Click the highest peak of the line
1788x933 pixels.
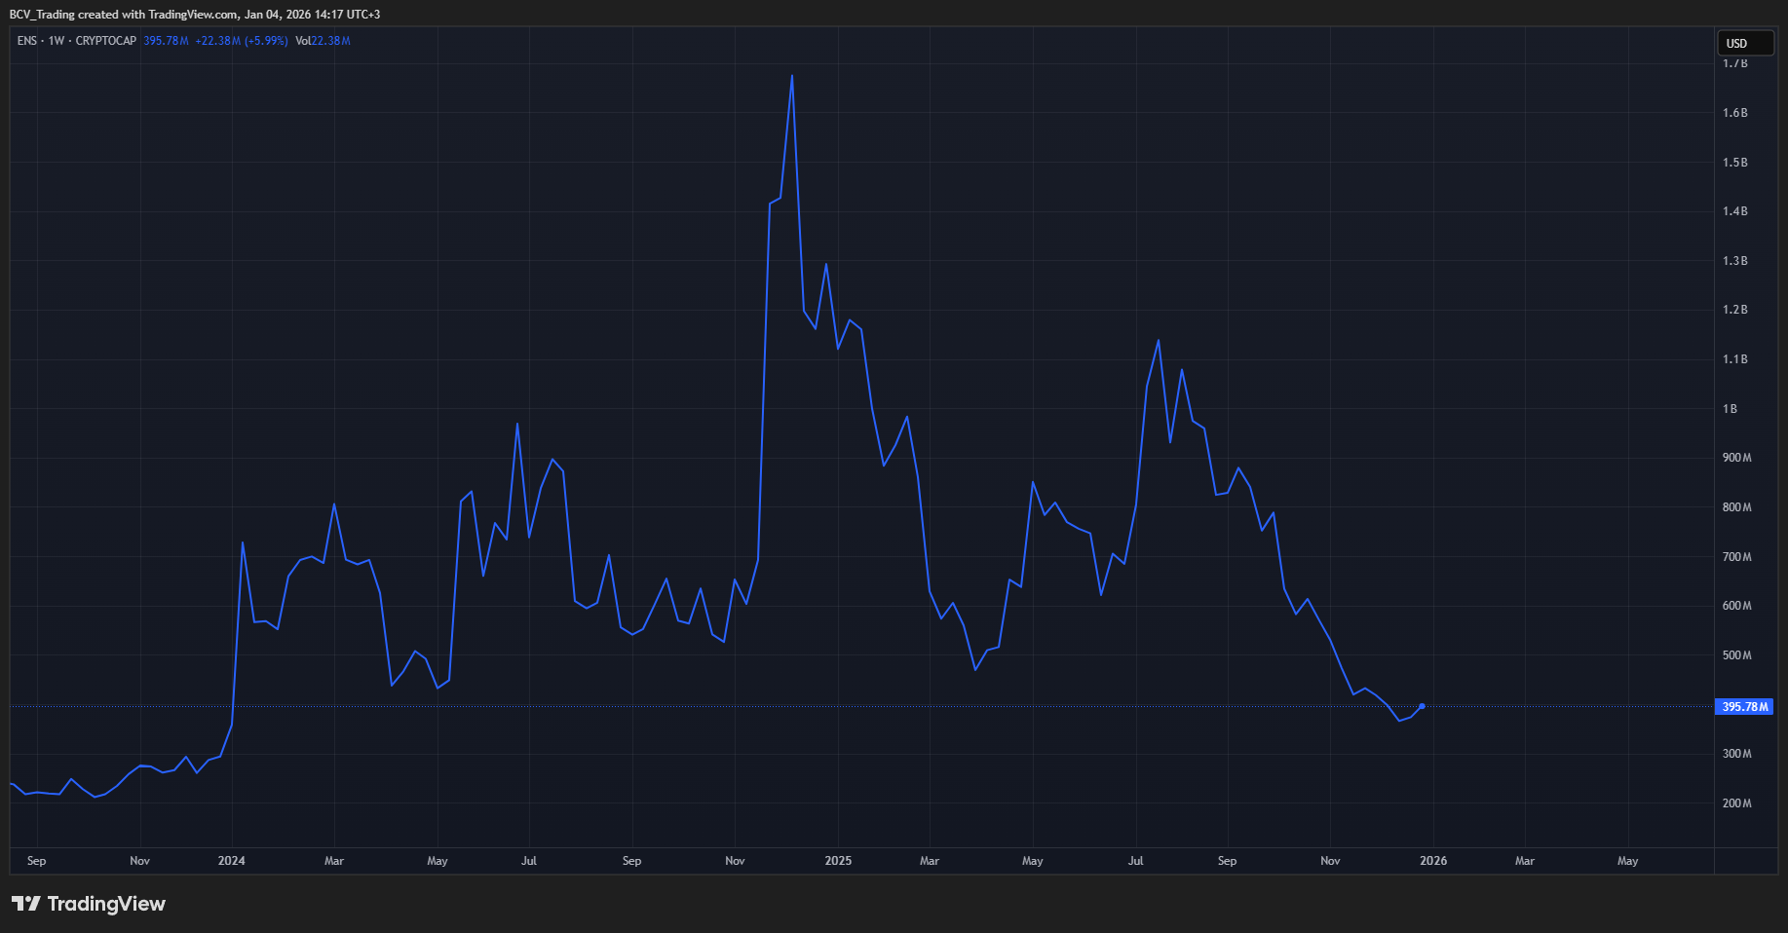point(791,76)
